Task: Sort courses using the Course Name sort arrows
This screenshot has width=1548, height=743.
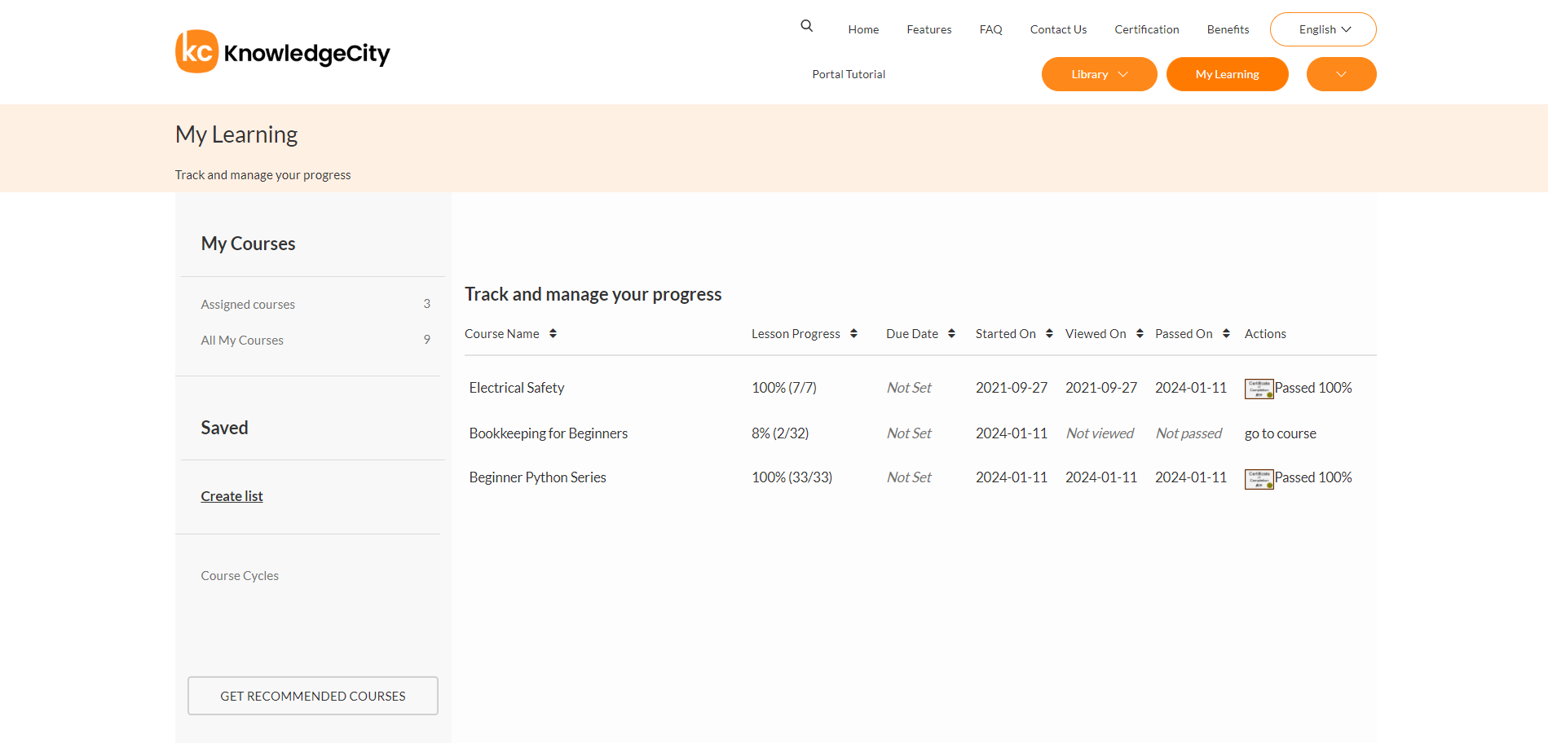Action: [x=553, y=333]
